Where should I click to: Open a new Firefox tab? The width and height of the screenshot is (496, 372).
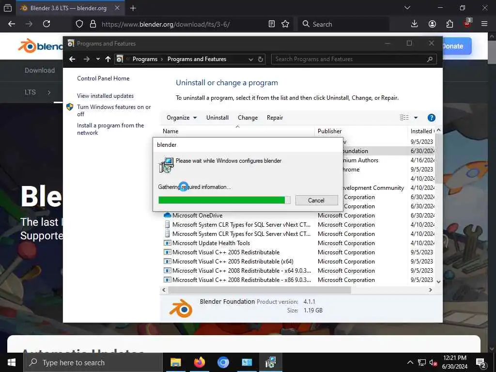(x=133, y=8)
